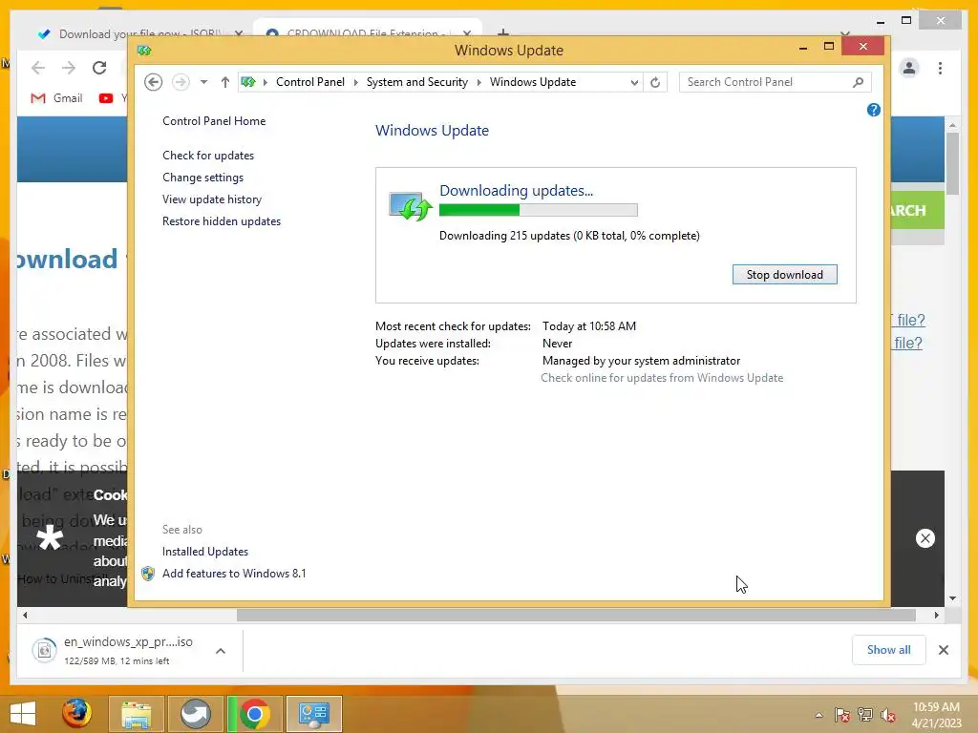Open Change settings
This screenshot has width=978, height=733.
click(202, 178)
